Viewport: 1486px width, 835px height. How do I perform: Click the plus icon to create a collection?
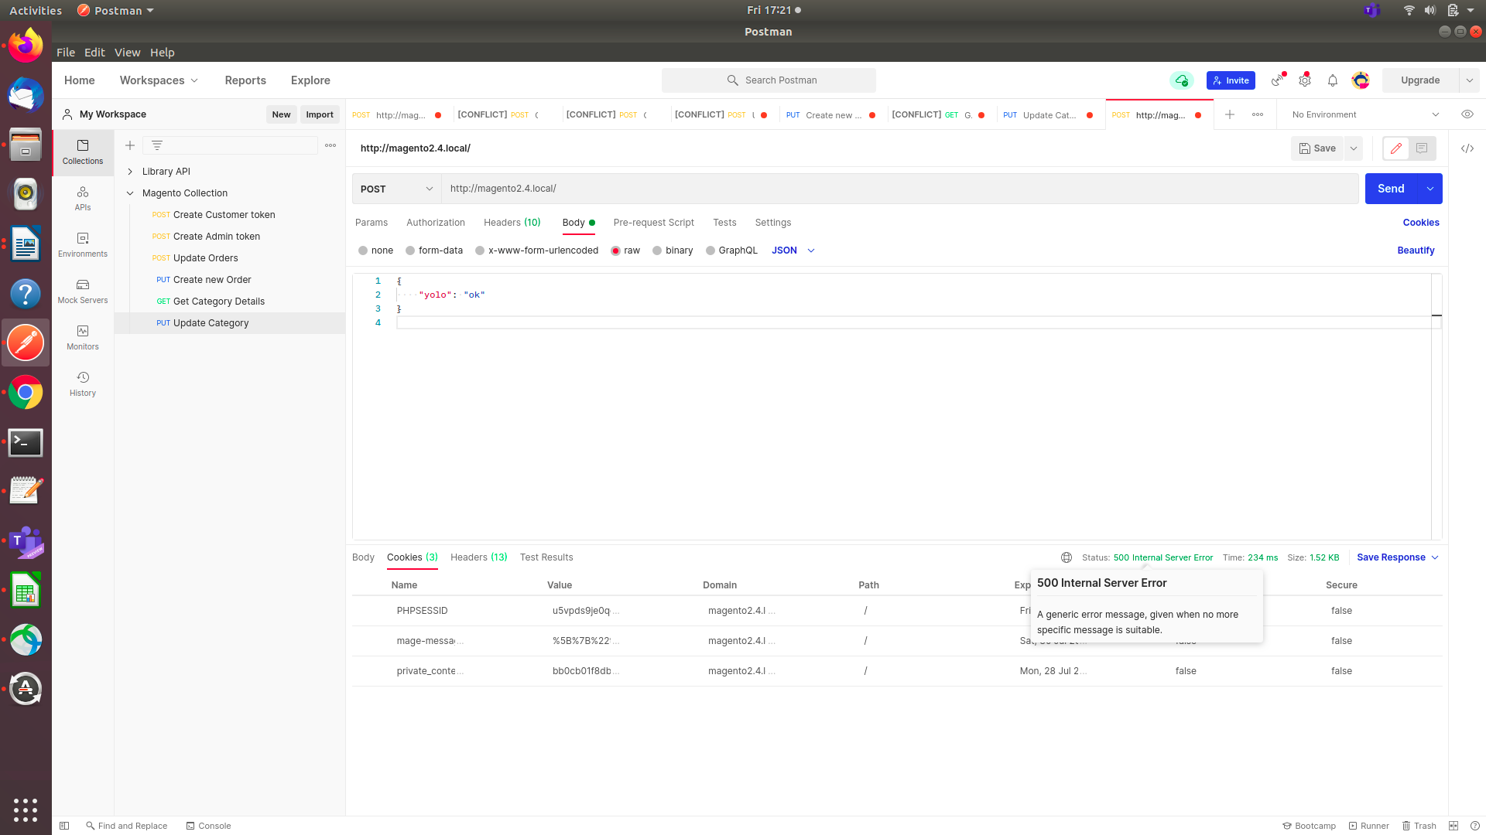[130, 145]
